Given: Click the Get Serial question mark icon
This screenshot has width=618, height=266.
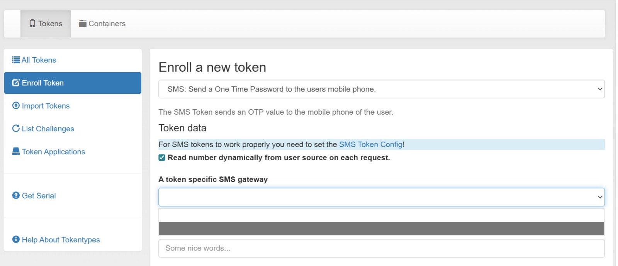Looking at the screenshot, I should point(16,195).
